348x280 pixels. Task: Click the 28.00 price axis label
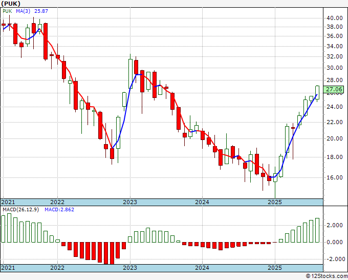pos(335,80)
